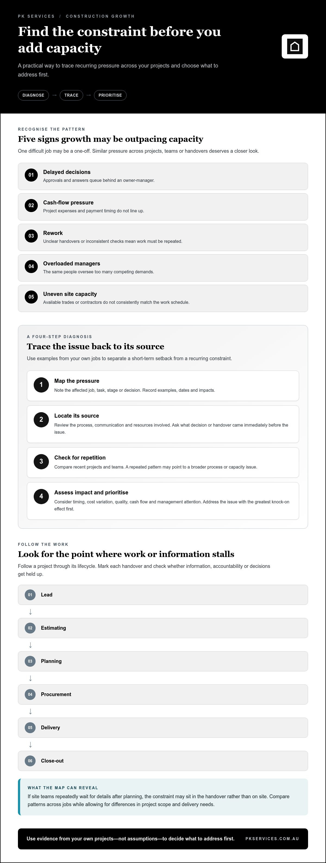326x863 pixels.
Task: Open the Rework sign card
Action: click(x=163, y=237)
